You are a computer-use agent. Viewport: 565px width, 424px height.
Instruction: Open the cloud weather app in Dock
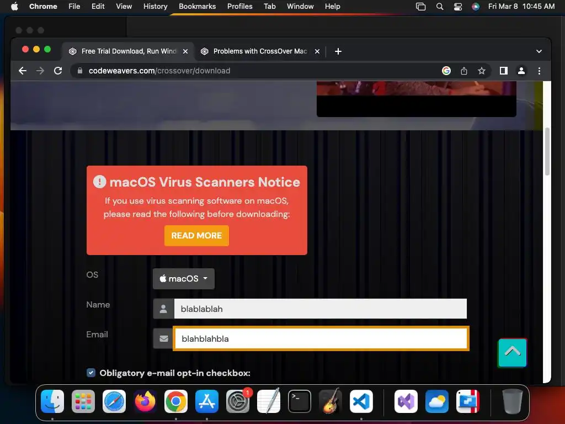(437, 401)
